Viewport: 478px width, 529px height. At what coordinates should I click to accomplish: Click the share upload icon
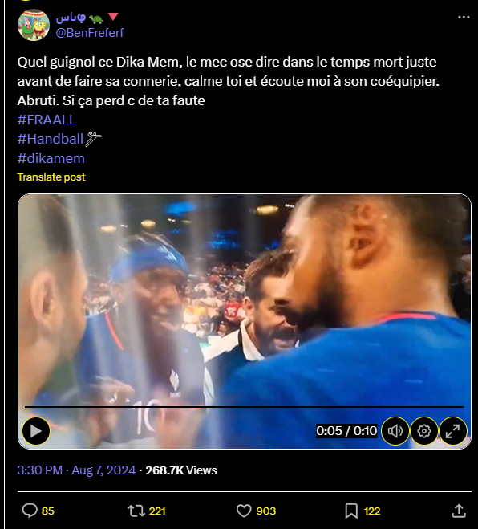tap(459, 511)
